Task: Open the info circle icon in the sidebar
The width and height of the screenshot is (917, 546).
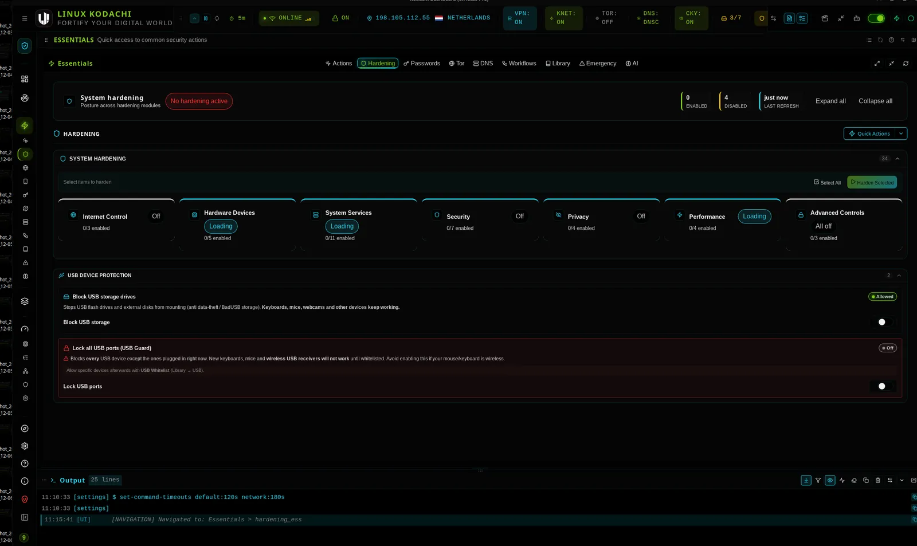Action: click(x=25, y=481)
